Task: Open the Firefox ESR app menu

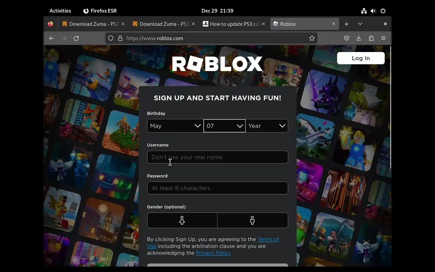Action: (100, 11)
